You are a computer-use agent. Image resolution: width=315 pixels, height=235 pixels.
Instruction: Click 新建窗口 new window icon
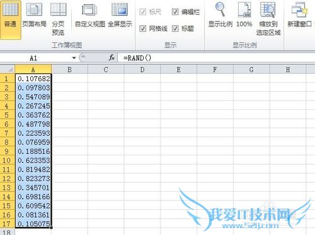coord(300,14)
